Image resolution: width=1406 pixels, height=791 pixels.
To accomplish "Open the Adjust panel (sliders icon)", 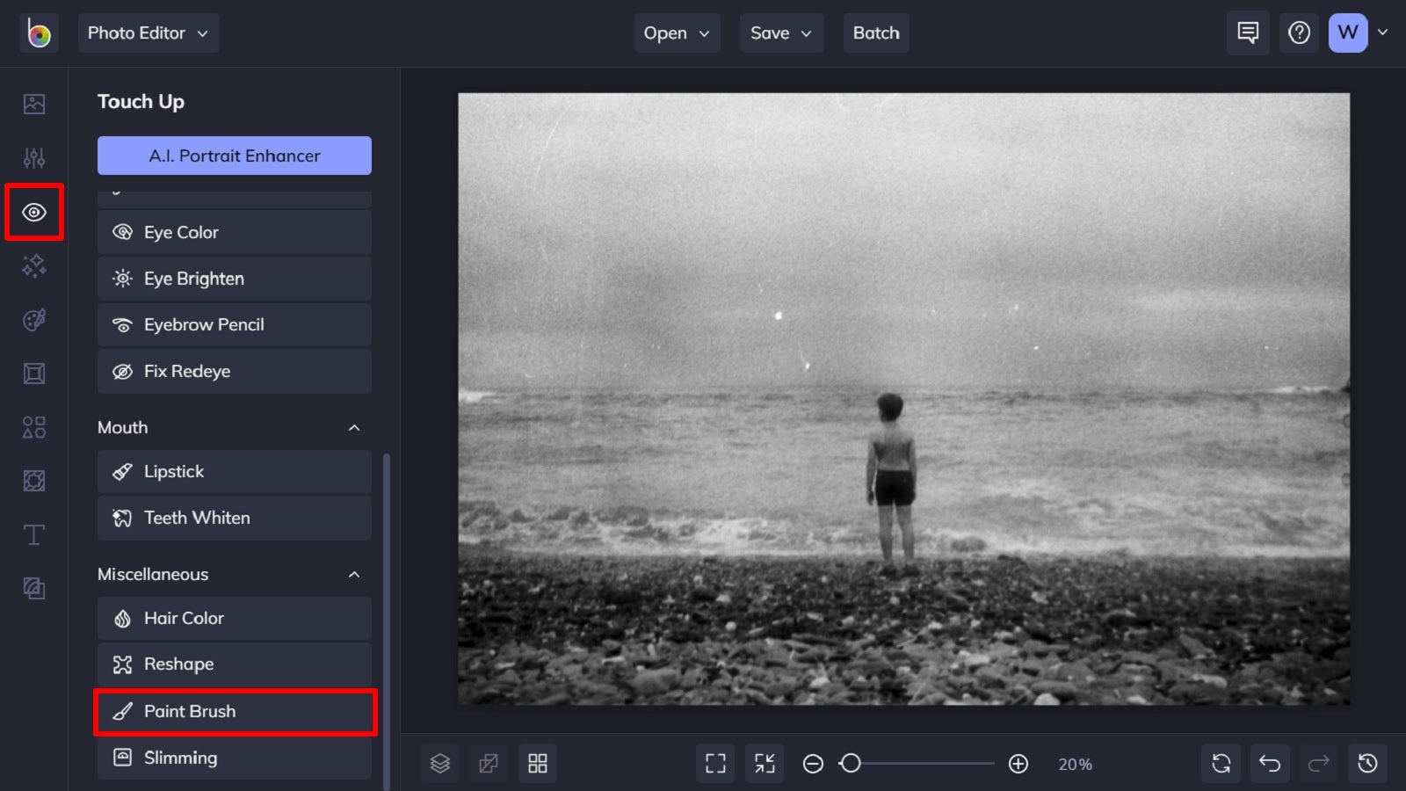I will [x=33, y=157].
